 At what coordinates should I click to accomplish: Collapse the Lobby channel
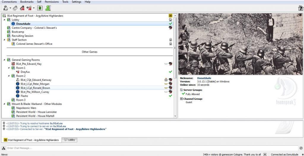[4, 20]
